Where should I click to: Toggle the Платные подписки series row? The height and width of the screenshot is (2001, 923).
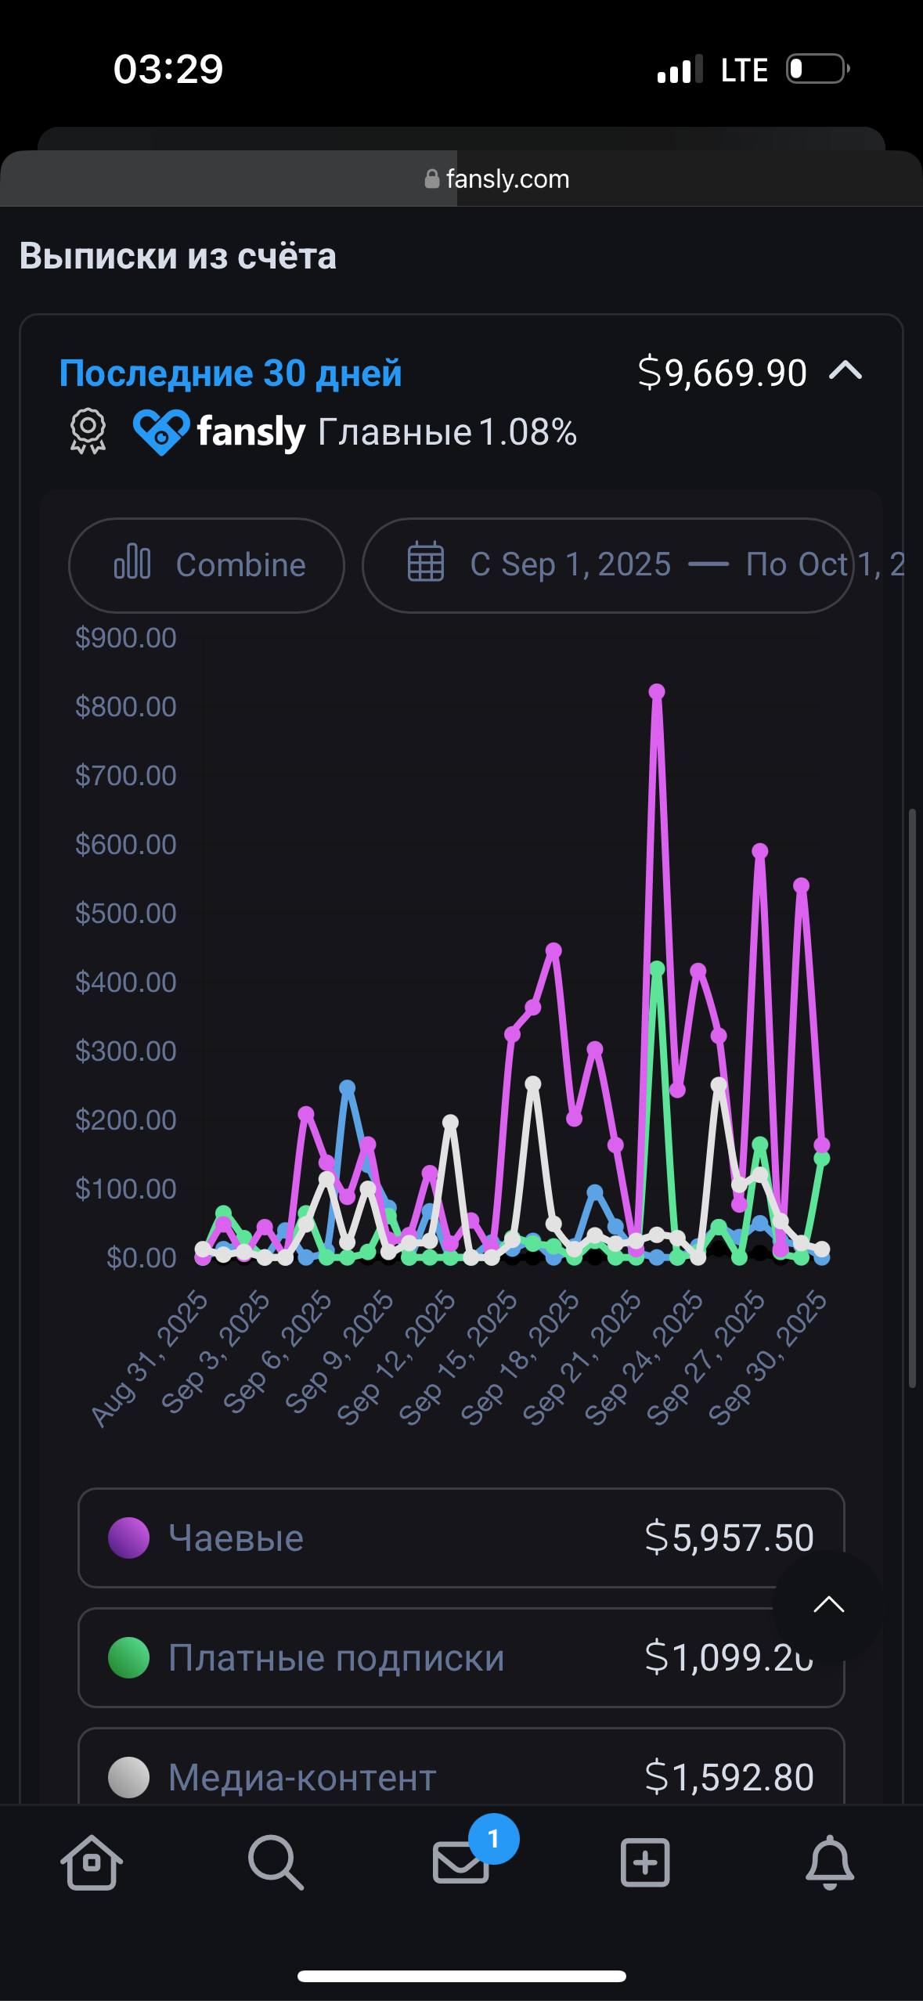tap(461, 1657)
